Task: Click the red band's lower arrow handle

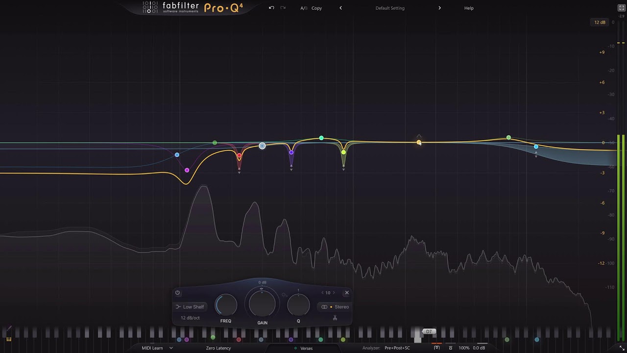Action: pyautogui.click(x=239, y=172)
